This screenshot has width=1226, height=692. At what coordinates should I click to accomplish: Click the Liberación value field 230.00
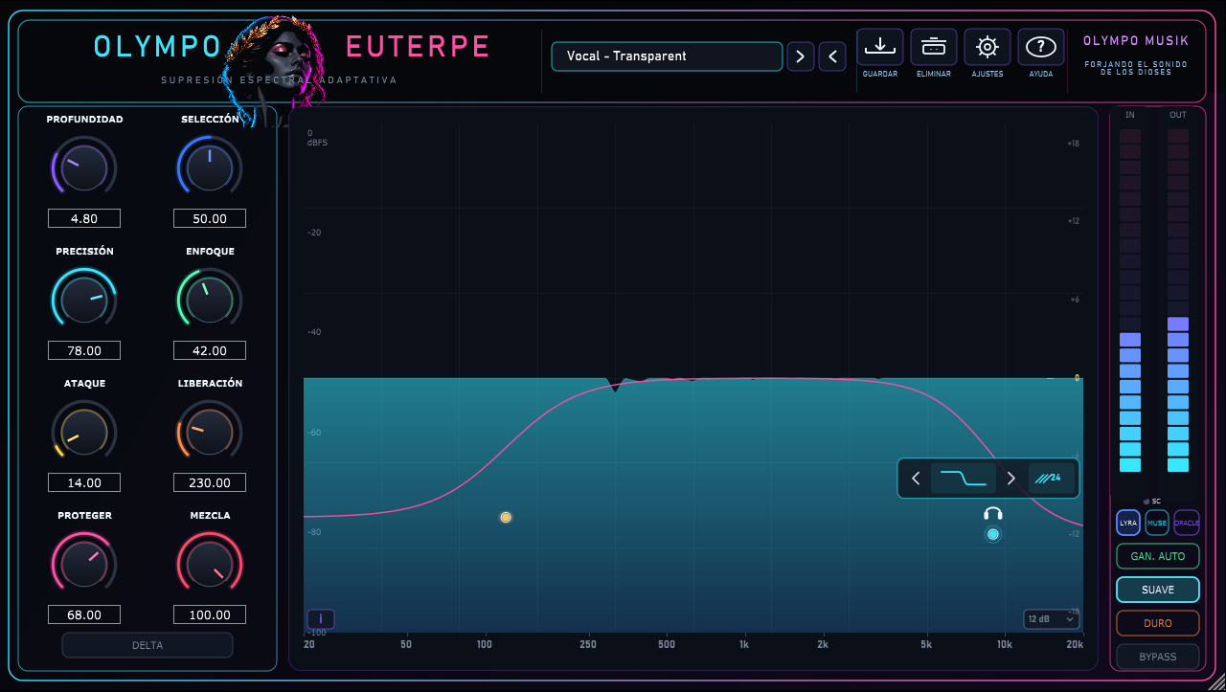210,482
